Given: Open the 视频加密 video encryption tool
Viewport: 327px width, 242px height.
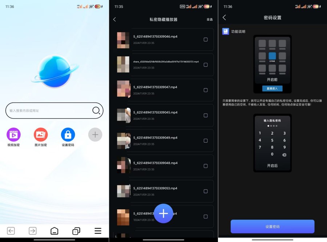Looking at the screenshot, I should [x=13, y=135].
